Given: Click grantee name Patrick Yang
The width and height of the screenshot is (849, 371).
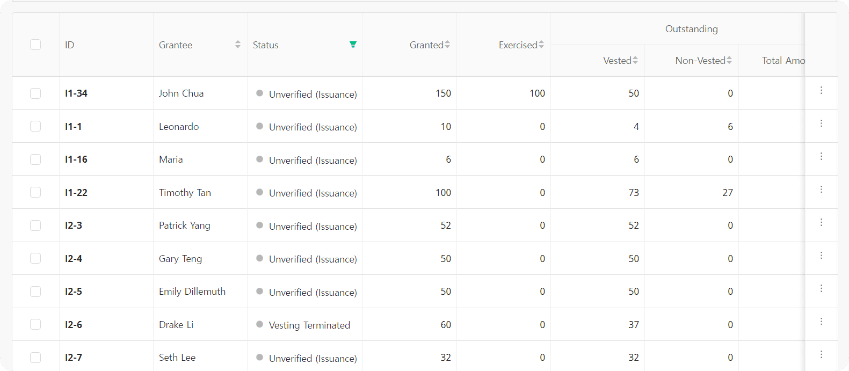Looking at the screenshot, I should (x=185, y=225).
